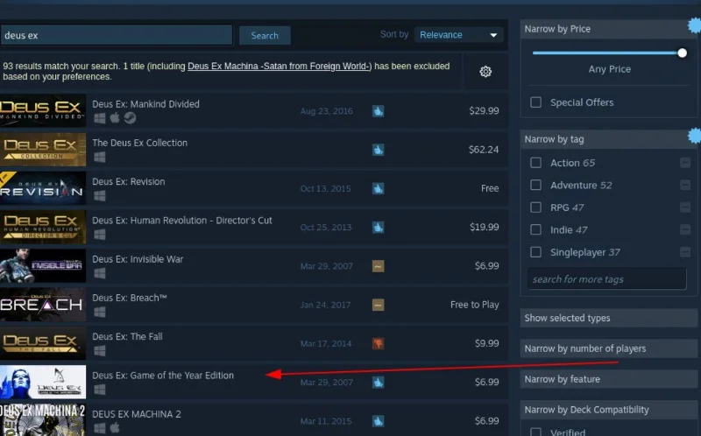Click review thumbs-up icon for Mankind Divided

[379, 111]
